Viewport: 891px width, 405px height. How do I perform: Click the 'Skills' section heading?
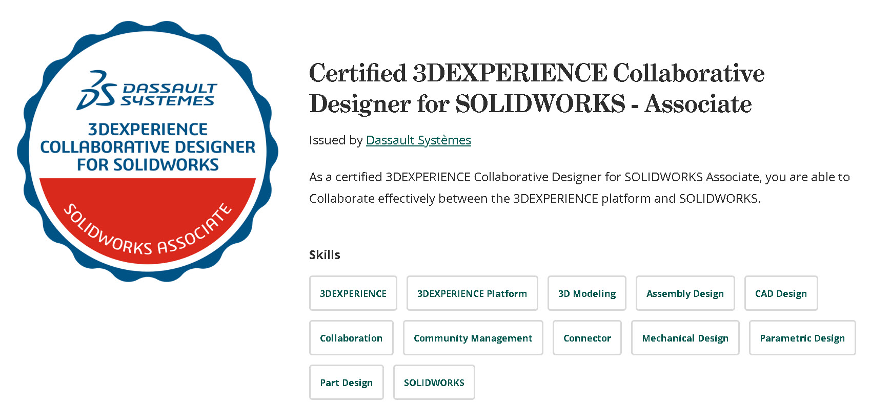pyautogui.click(x=325, y=255)
